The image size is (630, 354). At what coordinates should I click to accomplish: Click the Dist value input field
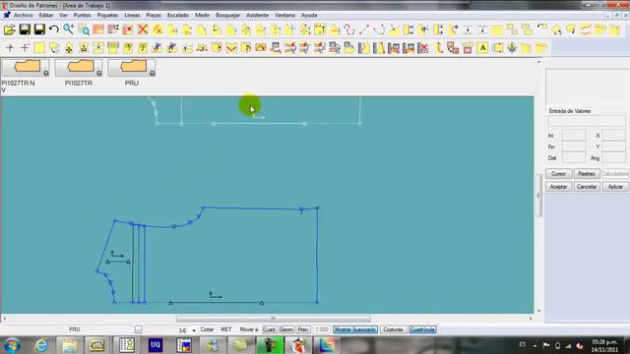click(x=574, y=157)
